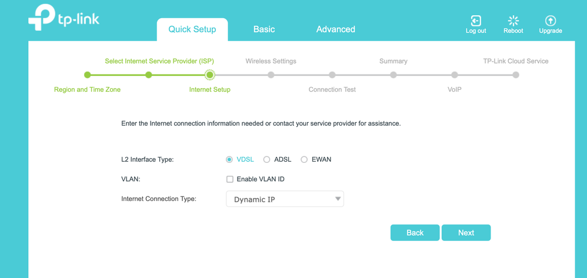587x278 pixels.
Task: Click the Next button
Action: 466,233
